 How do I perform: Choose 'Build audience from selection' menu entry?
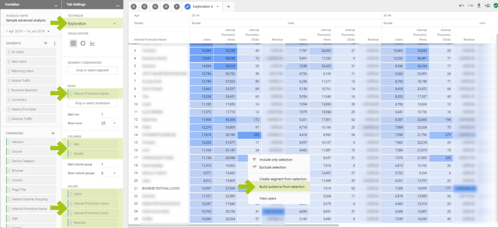(x=282, y=186)
